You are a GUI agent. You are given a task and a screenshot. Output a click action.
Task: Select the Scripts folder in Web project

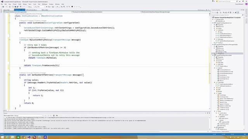(220, 93)
